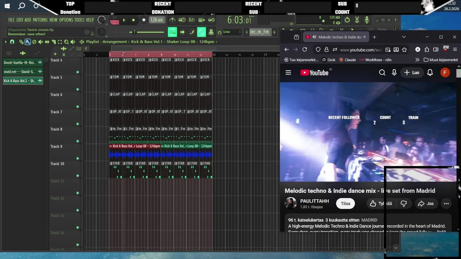Open the EDIT menu
Viewport: 461px width, 259px height.
tap(19, 20)
